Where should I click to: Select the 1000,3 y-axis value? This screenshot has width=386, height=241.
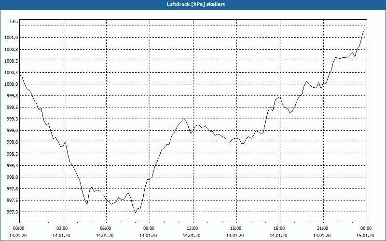[x=11, y=73]
